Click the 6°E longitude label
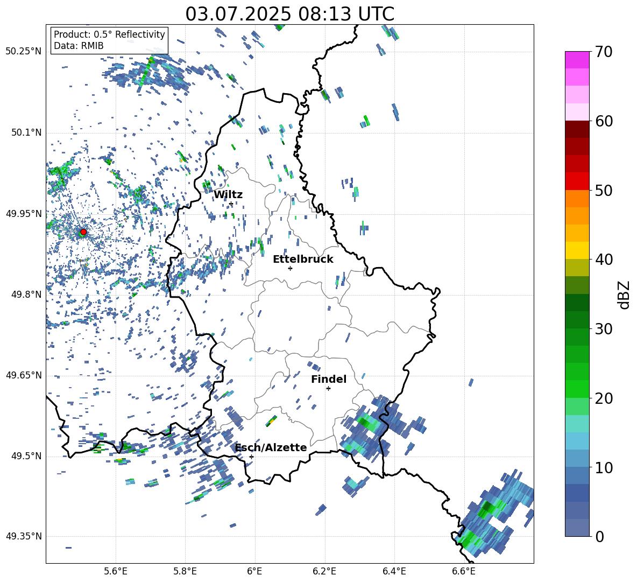The image size is (637, 582). click(254, 572)
